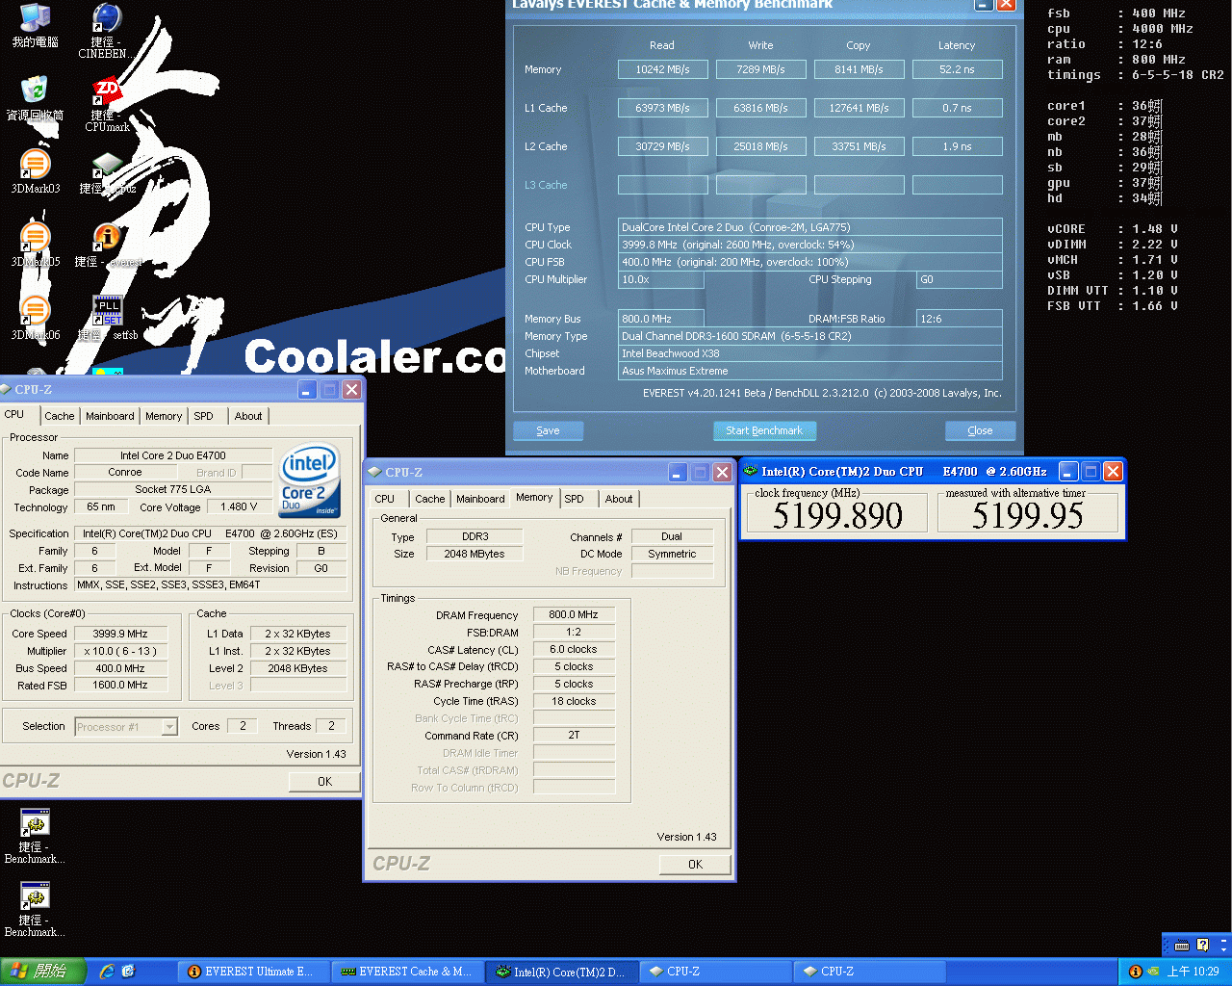Select Cache tab in CPU-Z processor window
Viewport: 1232px width, 986px height.
pos(59,416)
